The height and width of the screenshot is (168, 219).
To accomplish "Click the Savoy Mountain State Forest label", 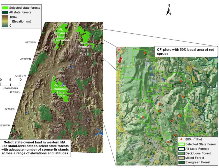I will [85, 48].
